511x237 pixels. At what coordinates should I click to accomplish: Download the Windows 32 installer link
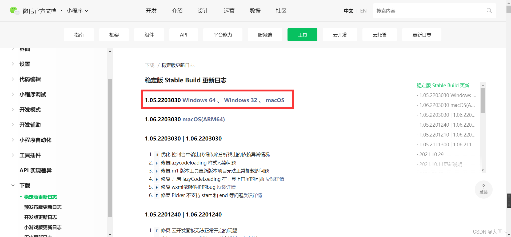coord(241,100)
